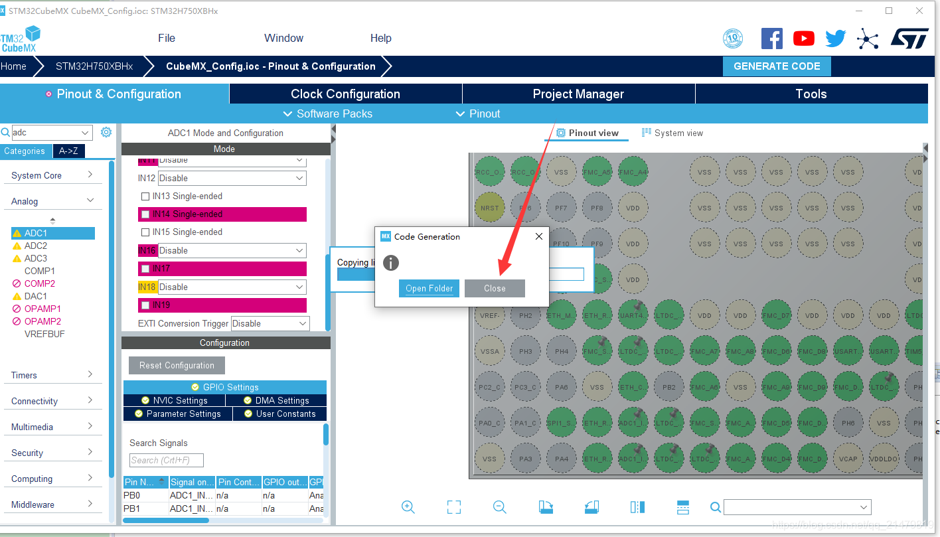Click the search magnifier beside adc field
The image size is (940, 537).
[x=5, y=133]
